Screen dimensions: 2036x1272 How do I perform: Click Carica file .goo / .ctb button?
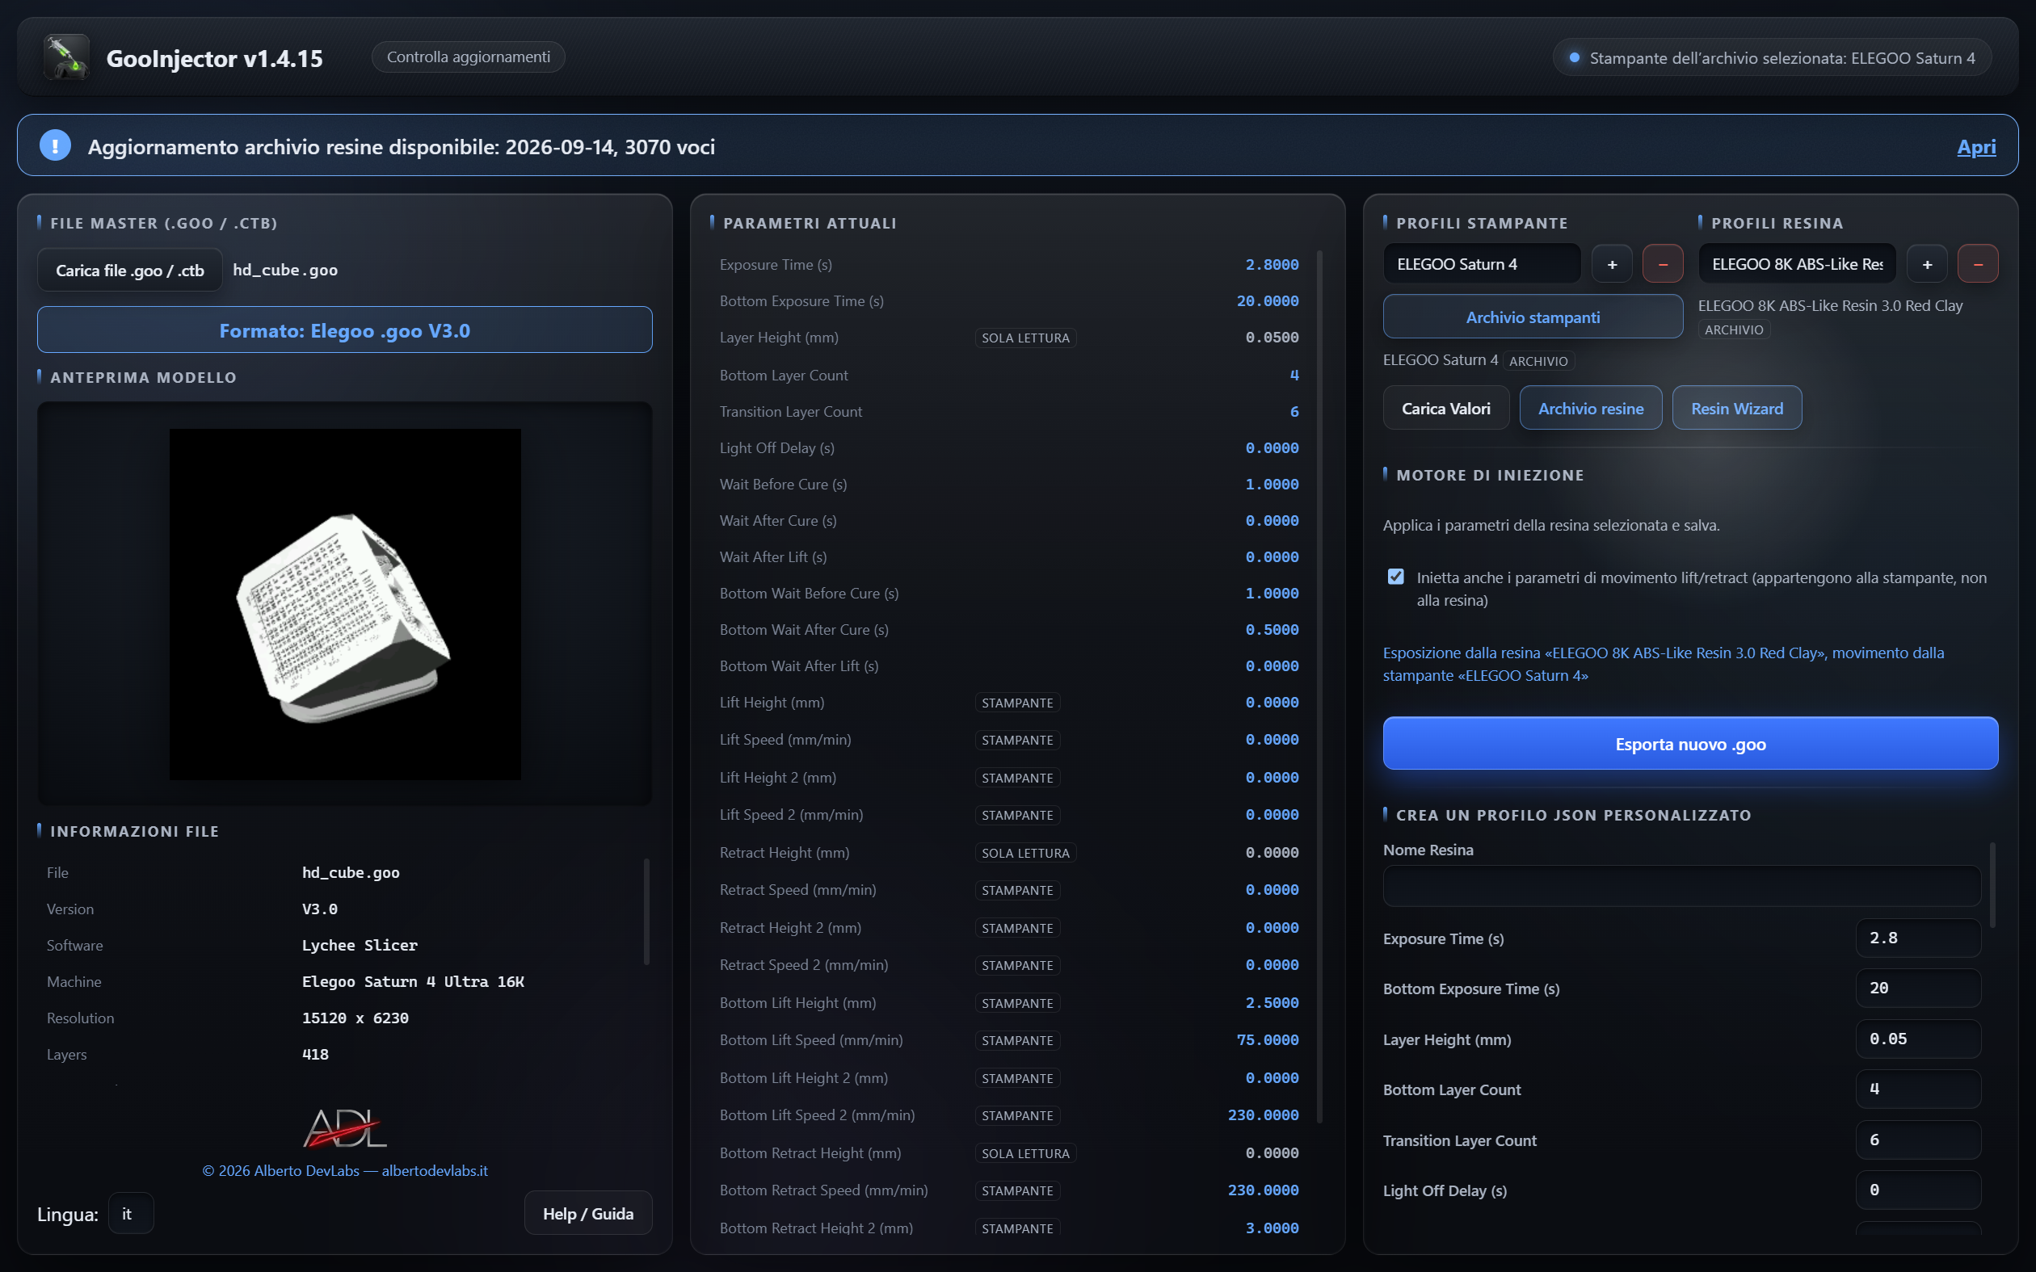[129, 270]
